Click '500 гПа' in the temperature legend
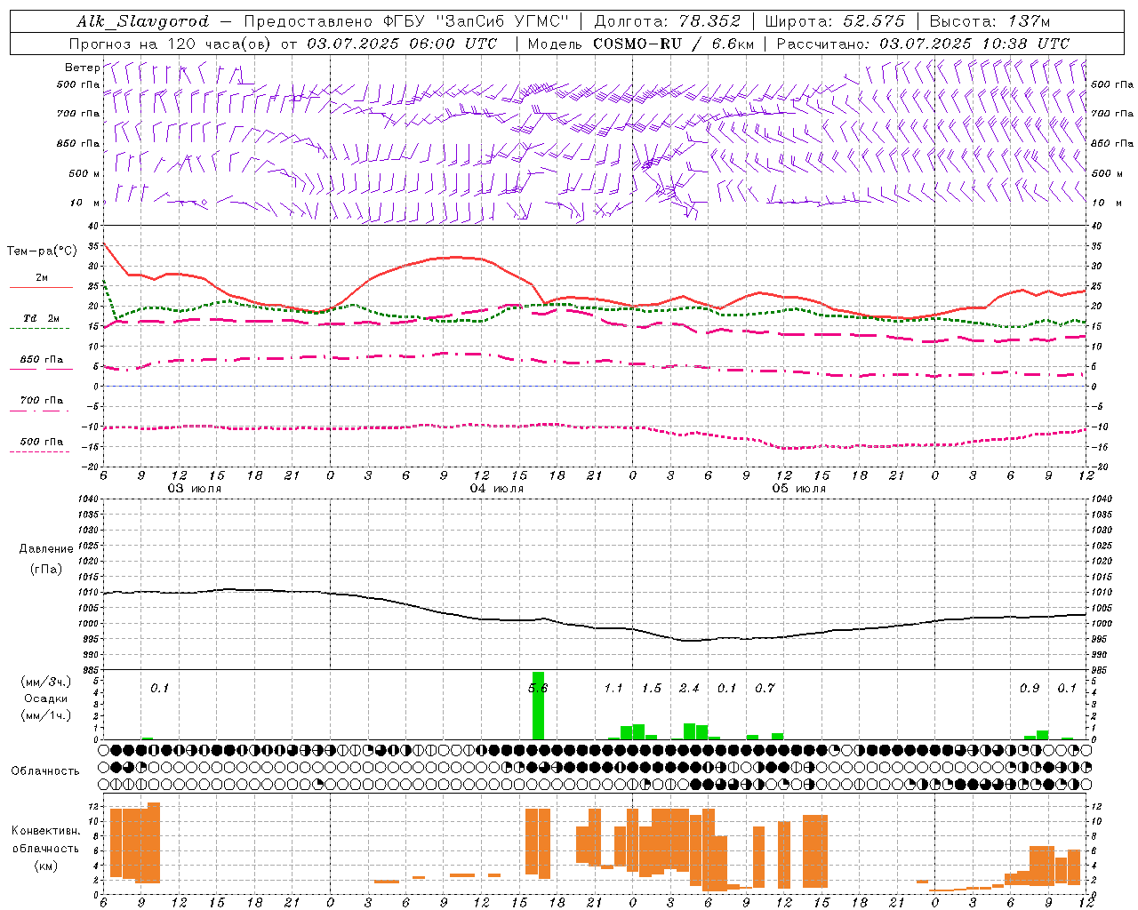This screenshot has height=910, width=1138. [42, 442]
